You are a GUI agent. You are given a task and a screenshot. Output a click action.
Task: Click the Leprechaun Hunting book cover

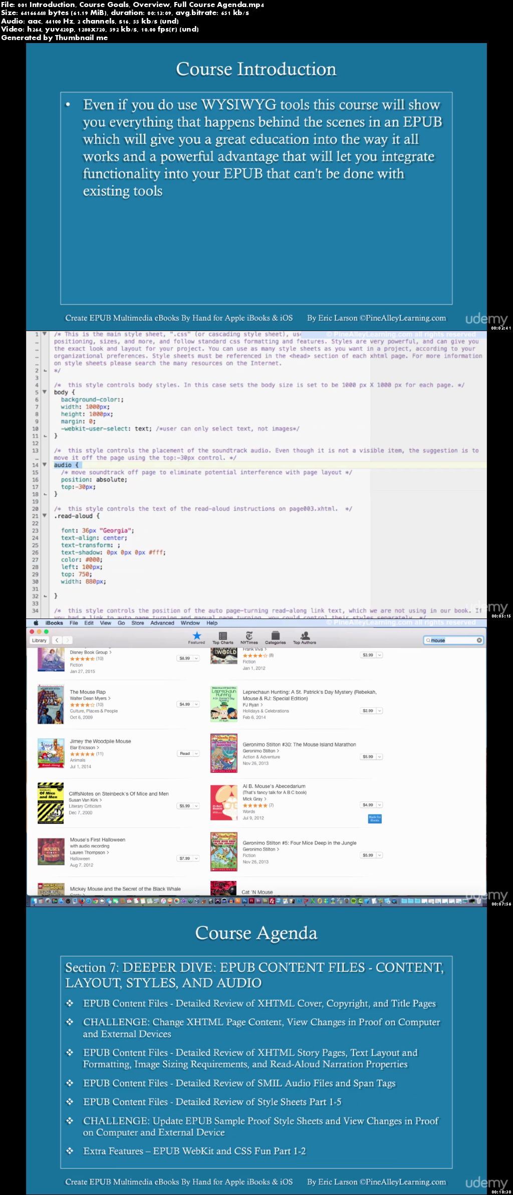click(x=224, y=704)
